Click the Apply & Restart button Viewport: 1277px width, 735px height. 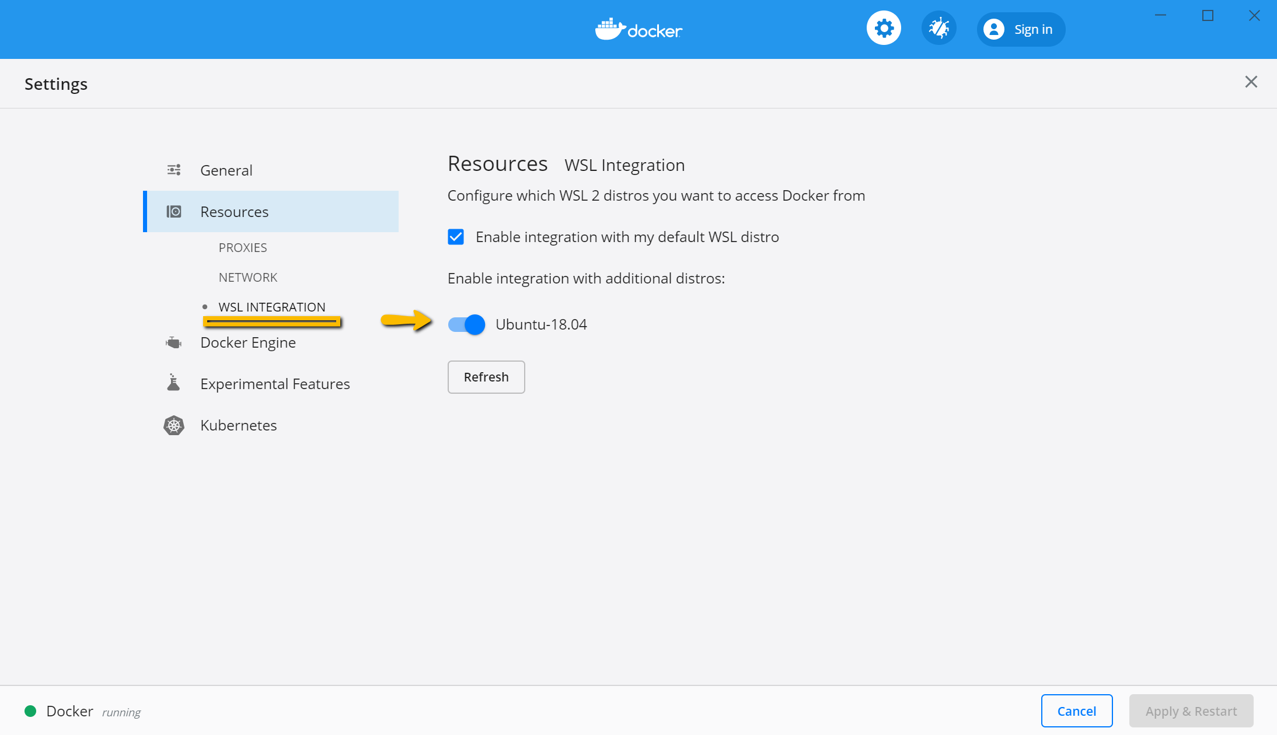(x=1191, y=710)
